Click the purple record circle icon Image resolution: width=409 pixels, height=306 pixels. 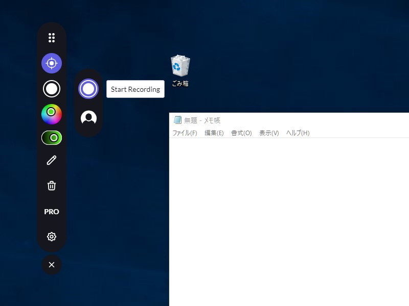88,88
